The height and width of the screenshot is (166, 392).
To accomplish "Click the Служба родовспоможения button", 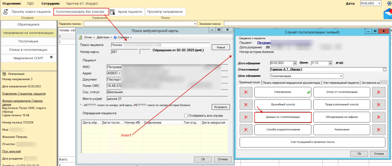I will click(x=283, y=129).
